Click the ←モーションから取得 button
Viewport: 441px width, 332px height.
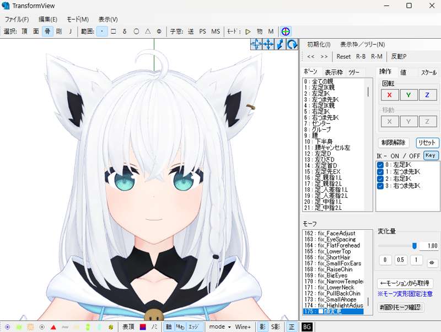pos(405,283)
